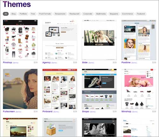Open the Pinshop theme preview image
The height and width of the screenshot is (137, 159).
[x=20, y=40]
